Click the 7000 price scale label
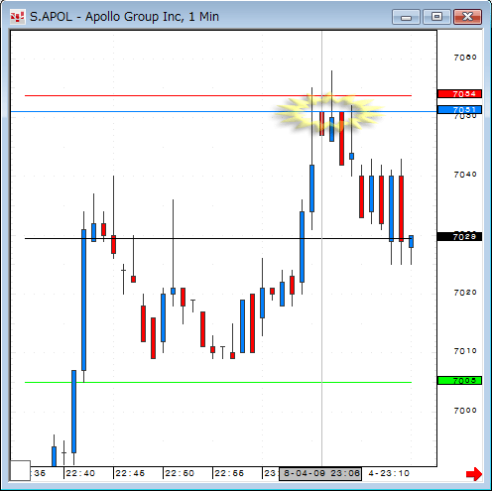 pos(465,411)
